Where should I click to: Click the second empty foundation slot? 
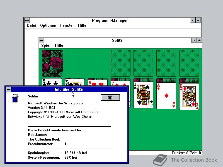click(143, 63)
